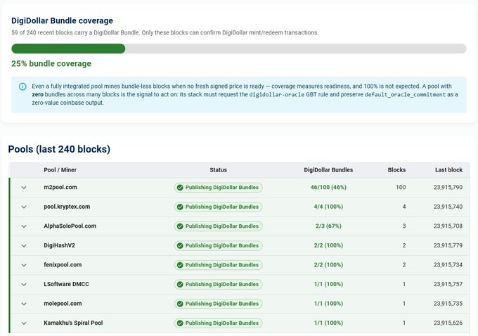Click LSoftware DMCC's 1/1 (100%) bundles value
478x336 pixels.
click(328, 284)
